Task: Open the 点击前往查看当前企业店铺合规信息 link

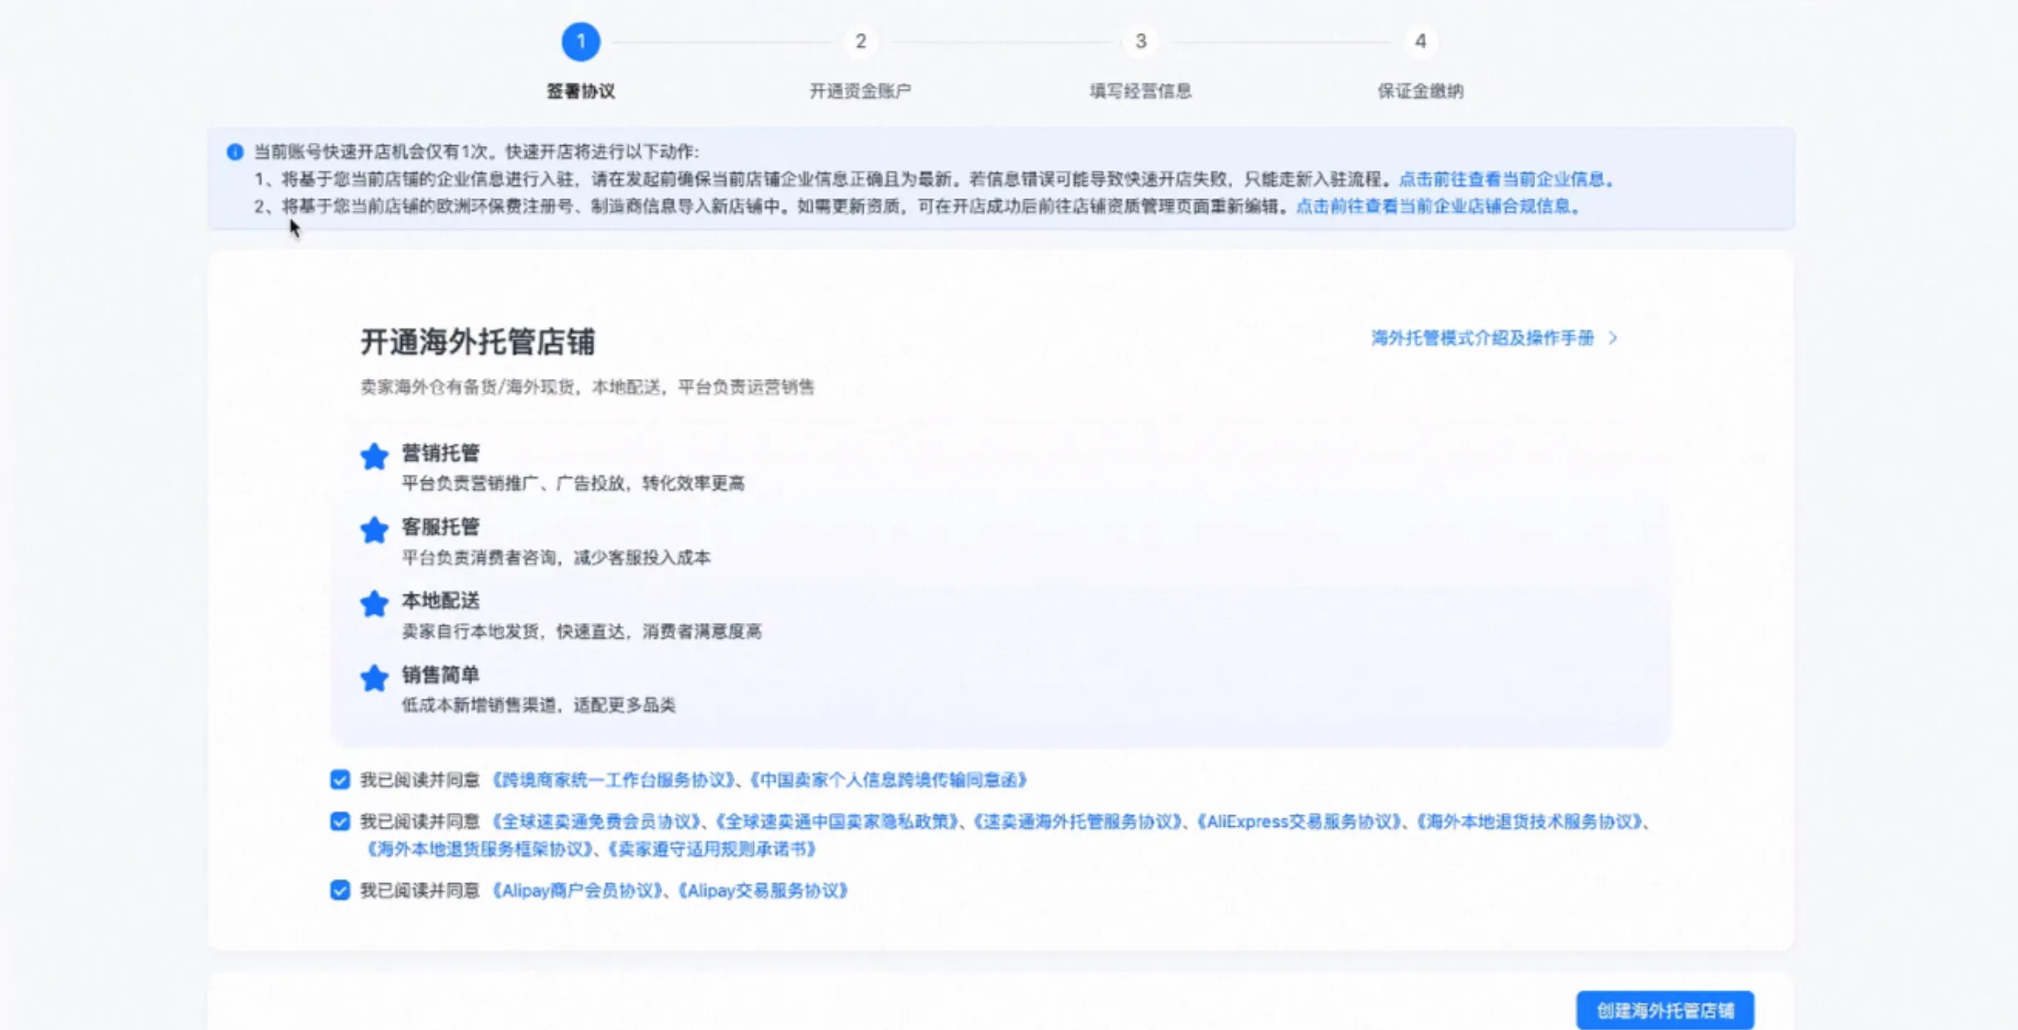Action: (1433, 206)
